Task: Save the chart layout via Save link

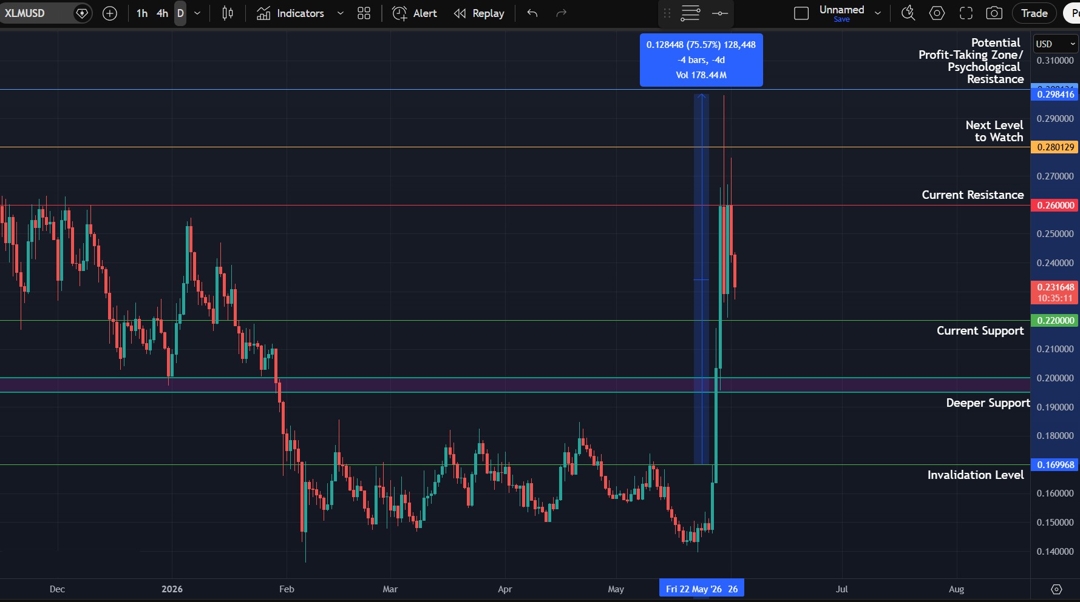Action: pyautogui.click(x=841, y=19)
